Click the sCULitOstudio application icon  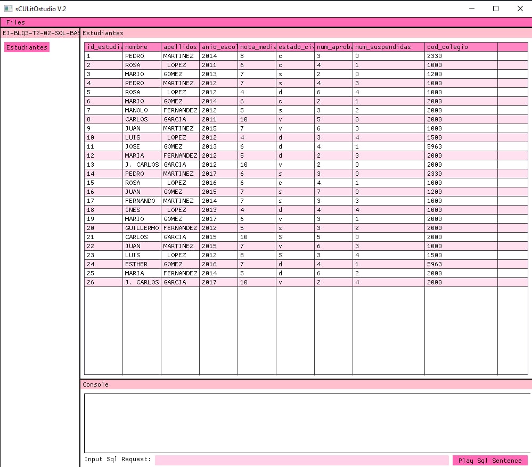(7, 8)
